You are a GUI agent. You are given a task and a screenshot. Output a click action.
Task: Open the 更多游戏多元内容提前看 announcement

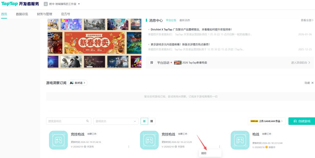(180, 45)
